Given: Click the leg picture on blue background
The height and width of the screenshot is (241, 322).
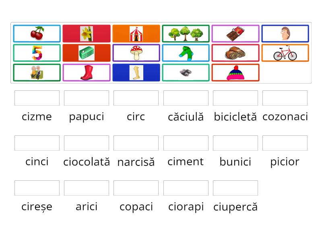Looking at the screenshot, I should pos(136,72).
